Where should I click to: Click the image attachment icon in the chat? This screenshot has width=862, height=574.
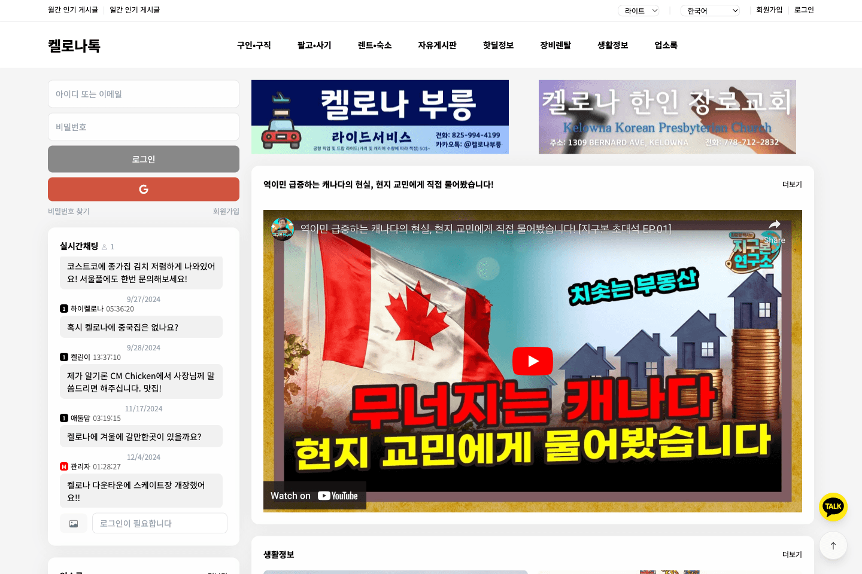[73, 523]
